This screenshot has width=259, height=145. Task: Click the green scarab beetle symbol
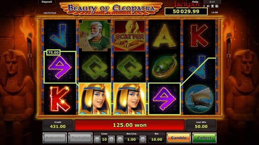pos(165,67)
